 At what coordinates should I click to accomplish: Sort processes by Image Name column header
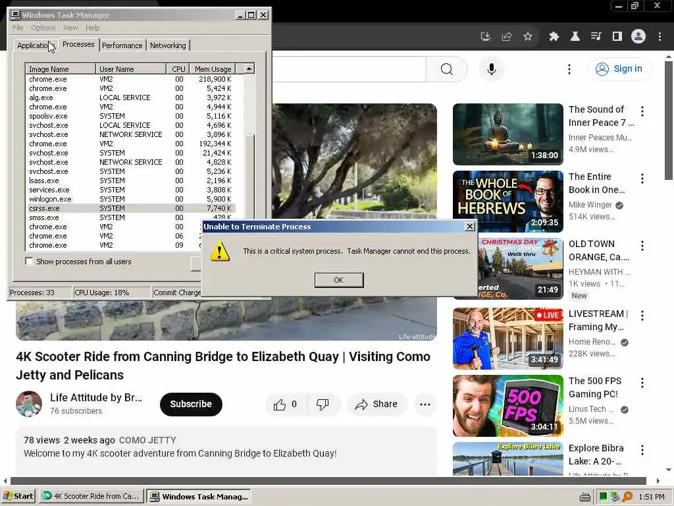(61, 69)
